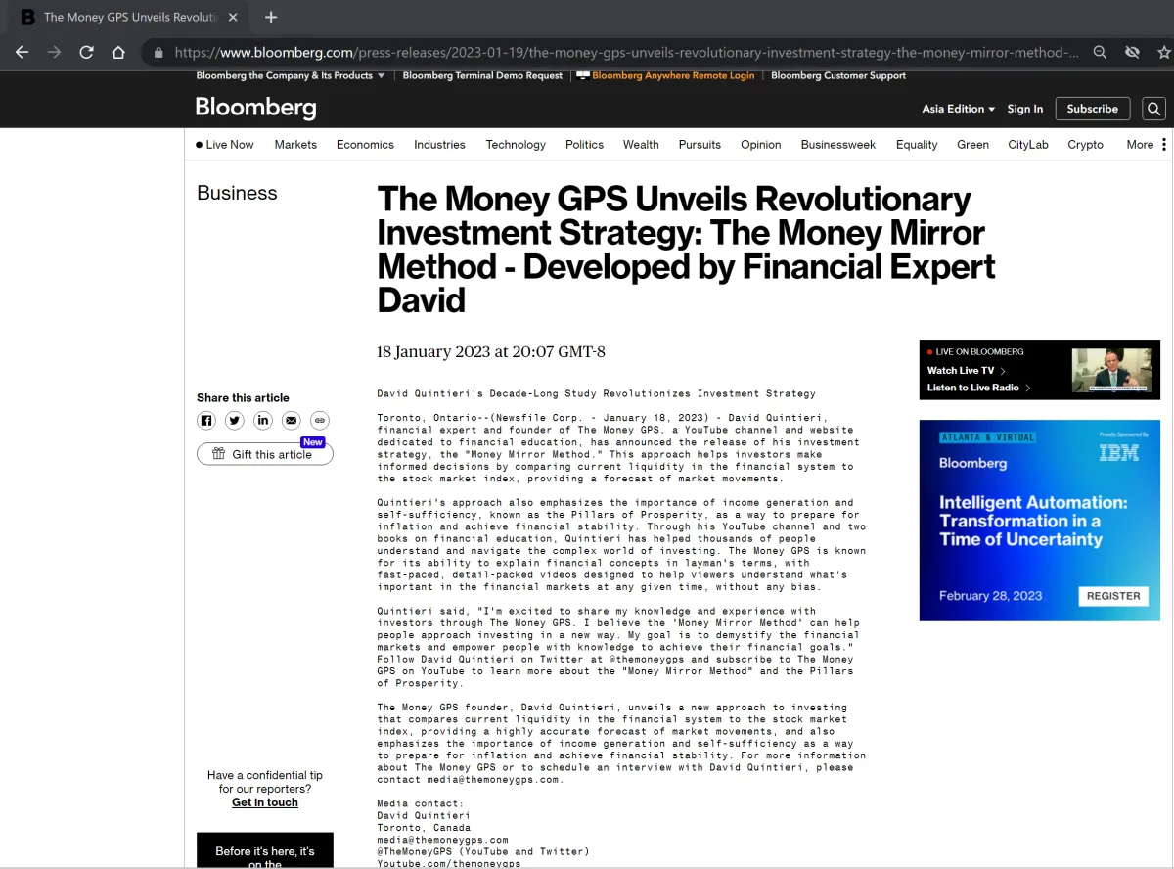Select Equality in navigation bar
This screenshot has height=869, width=1174.
pos(917,145)
